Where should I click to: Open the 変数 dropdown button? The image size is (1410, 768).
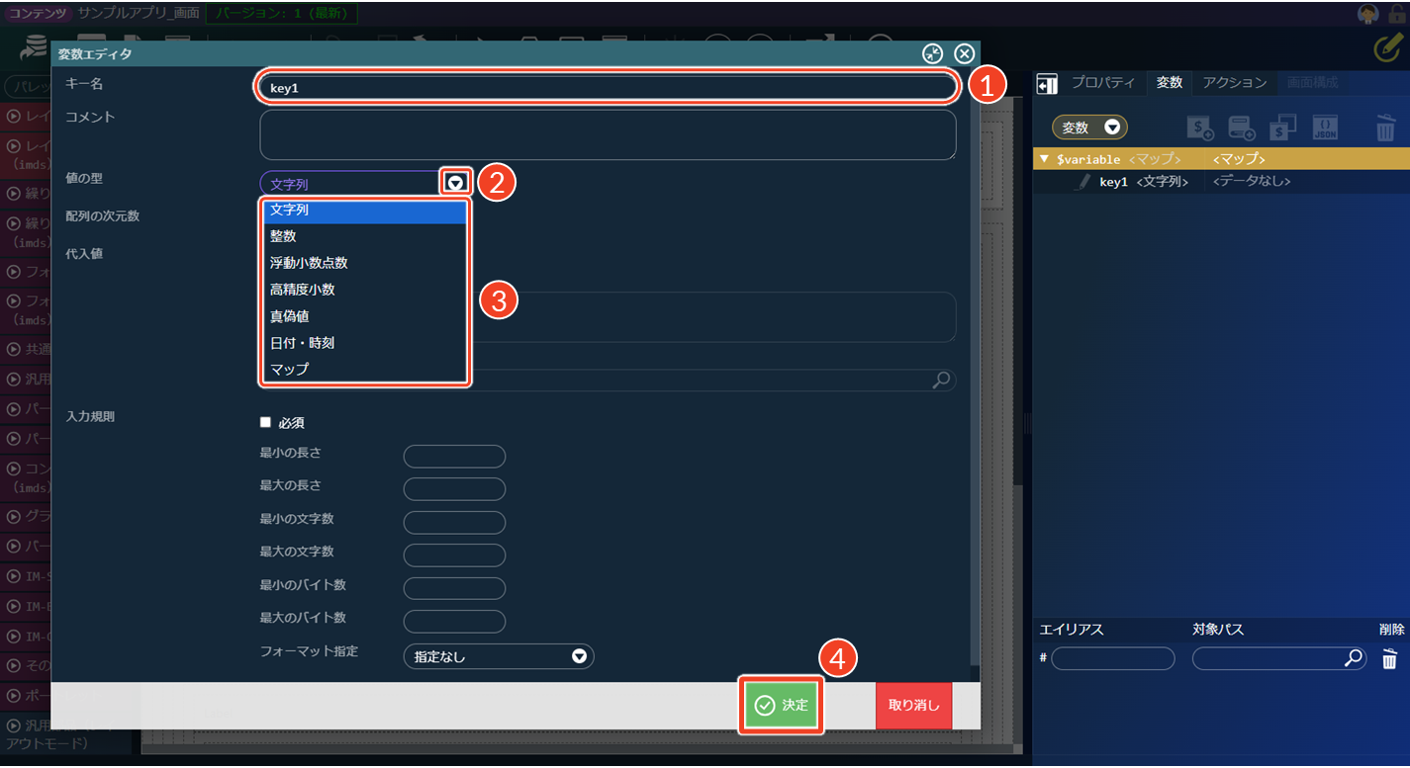coord(1089,128)
